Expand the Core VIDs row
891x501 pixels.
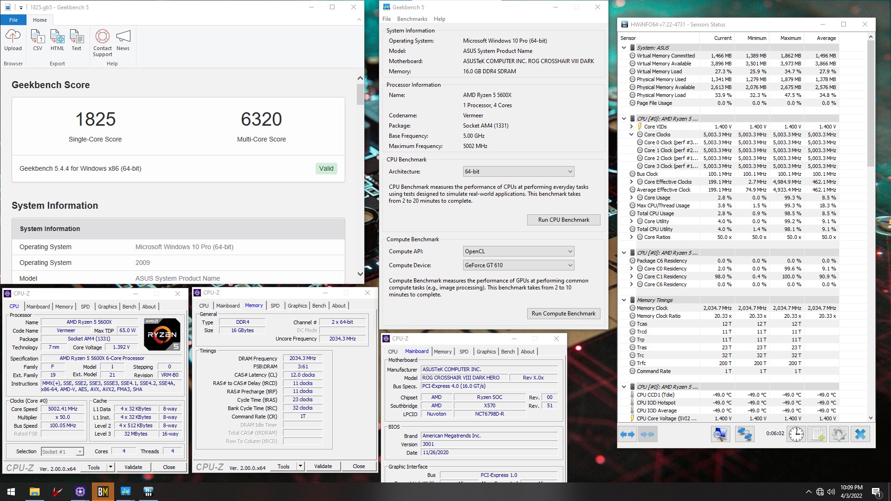click(632, 127)
